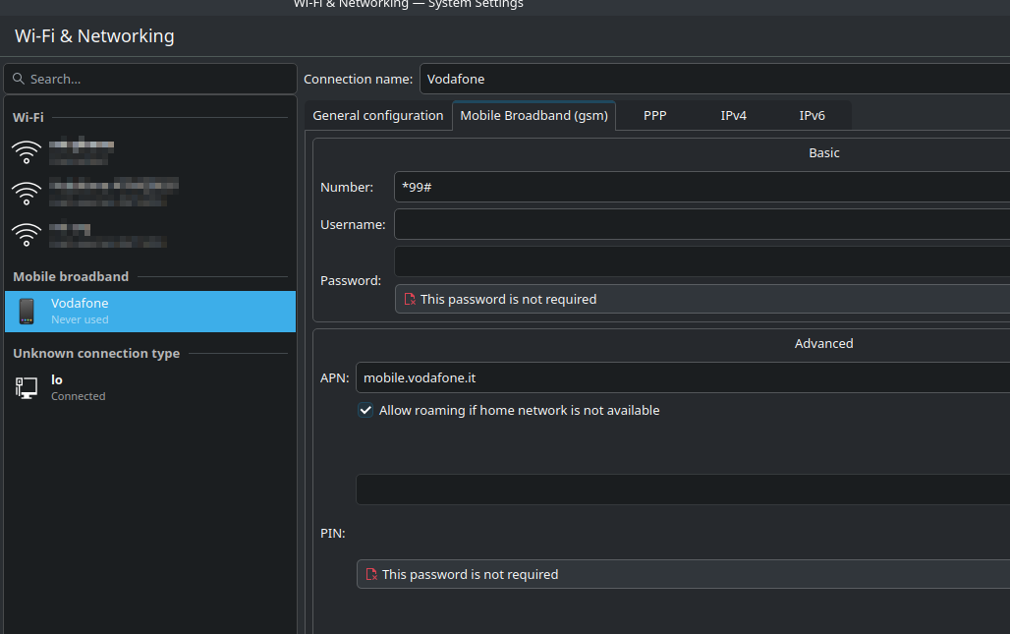1010x634 pixels.
Task: Click the Connection name field
Action: pyautogui.click(x=715, y=79)
